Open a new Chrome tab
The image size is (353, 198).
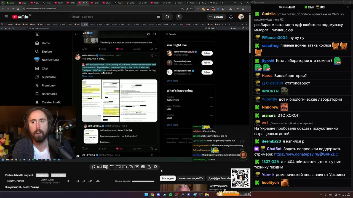click(x=223, y=3)
